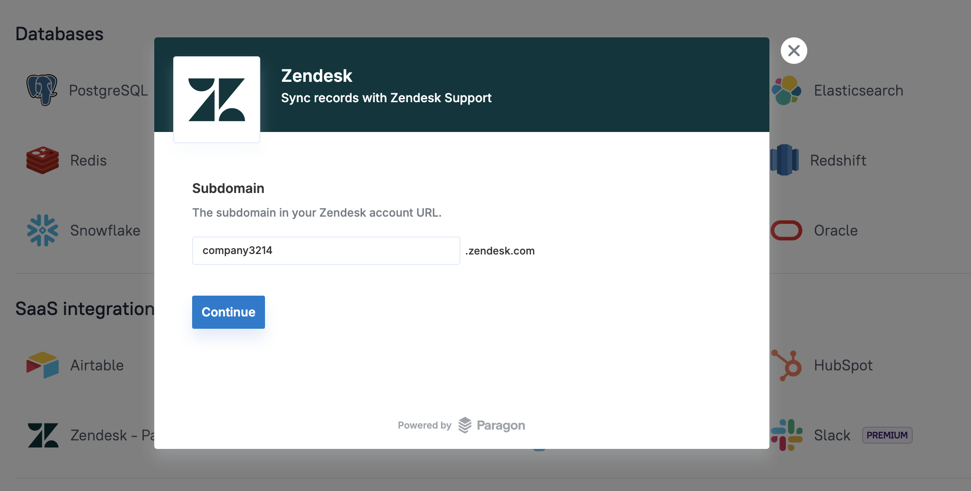Screen dimensions: 971x491
Task: Click the Redshift icon
Action: (x=785, y=160)
